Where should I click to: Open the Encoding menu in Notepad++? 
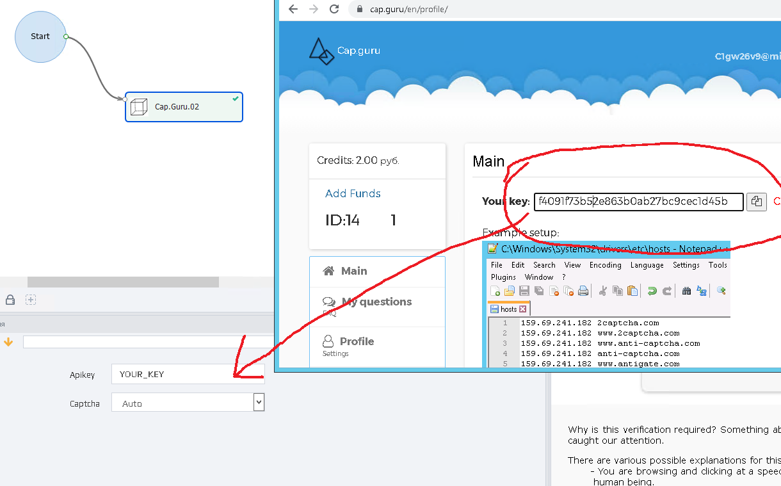[605, 265]
